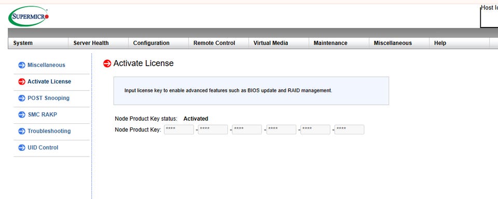
Task: Click fifth Node Product Key field
Action: pyautogui.click(x=315, y=130)
